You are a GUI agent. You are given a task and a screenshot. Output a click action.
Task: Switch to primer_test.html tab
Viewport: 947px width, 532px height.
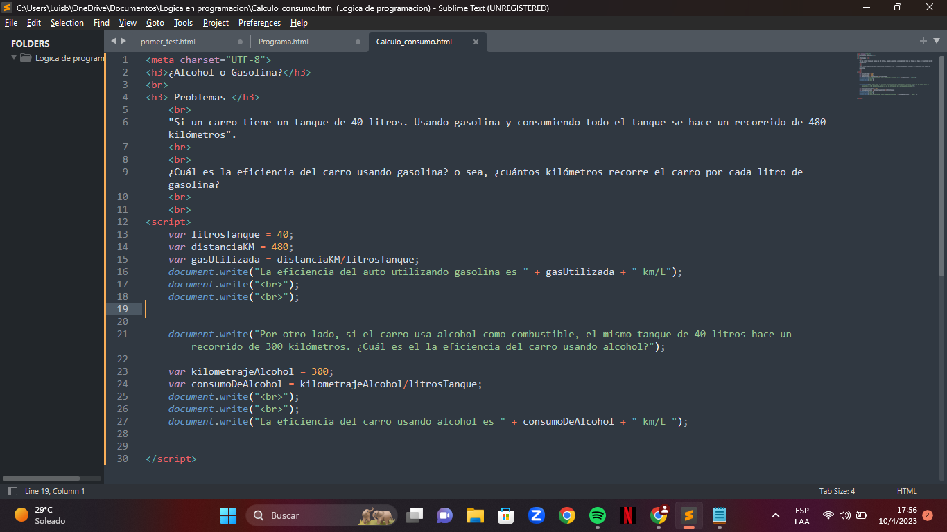[168, 42]
